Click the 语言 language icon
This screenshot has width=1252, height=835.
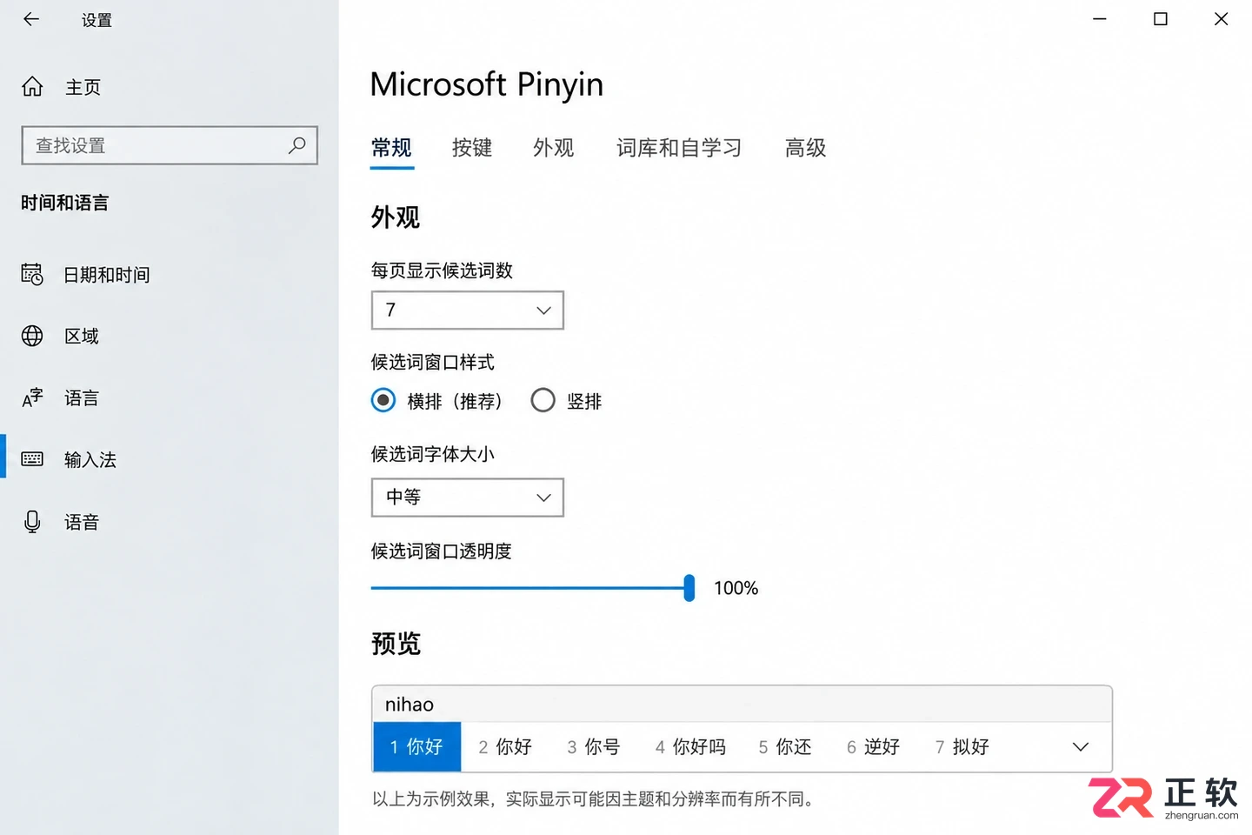[x=32, y=398]
